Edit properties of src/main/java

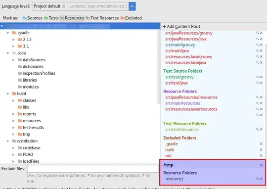(258, 50)
